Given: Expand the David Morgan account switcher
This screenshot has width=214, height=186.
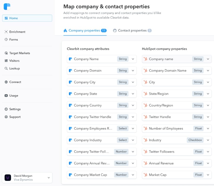Looking at the screenshot, I should (49, 178).
